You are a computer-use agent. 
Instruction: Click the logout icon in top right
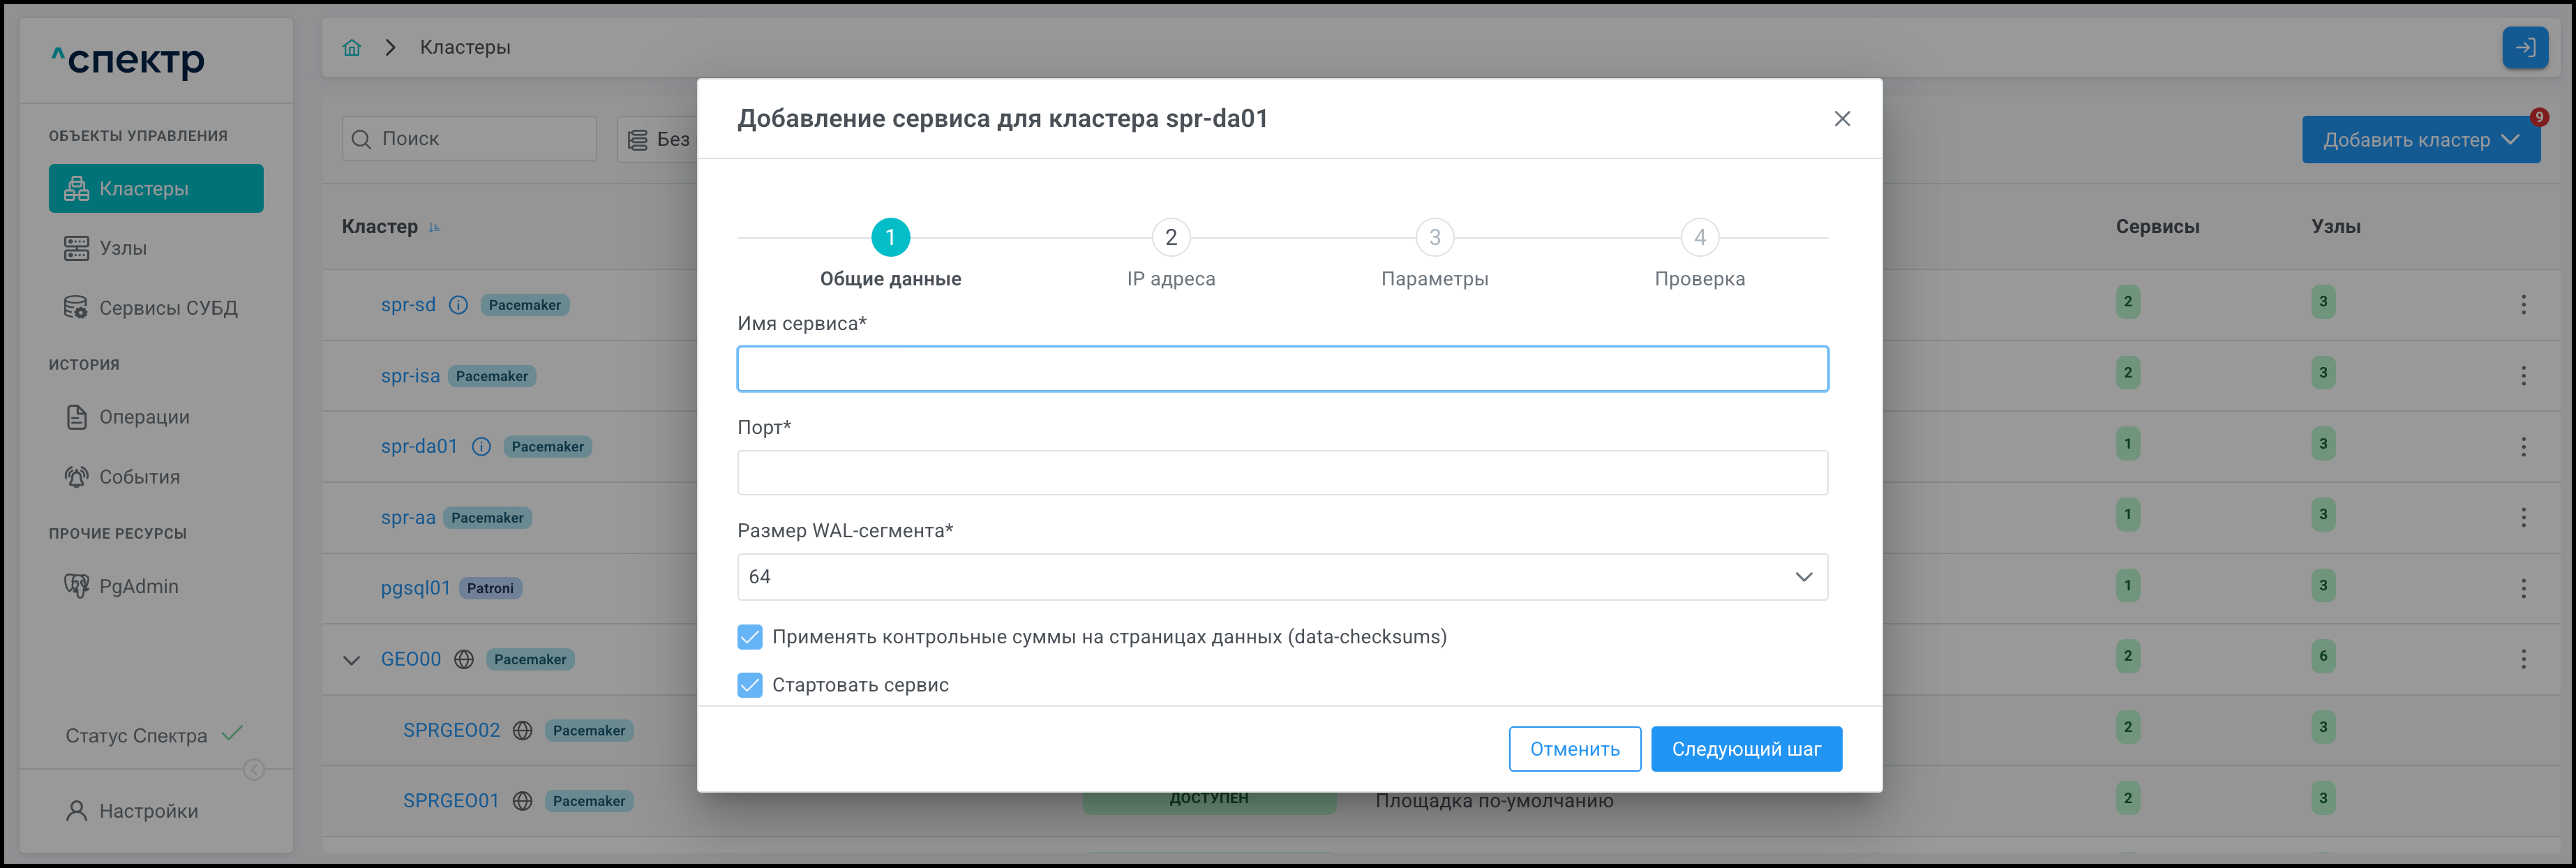tap(2524, 47)
